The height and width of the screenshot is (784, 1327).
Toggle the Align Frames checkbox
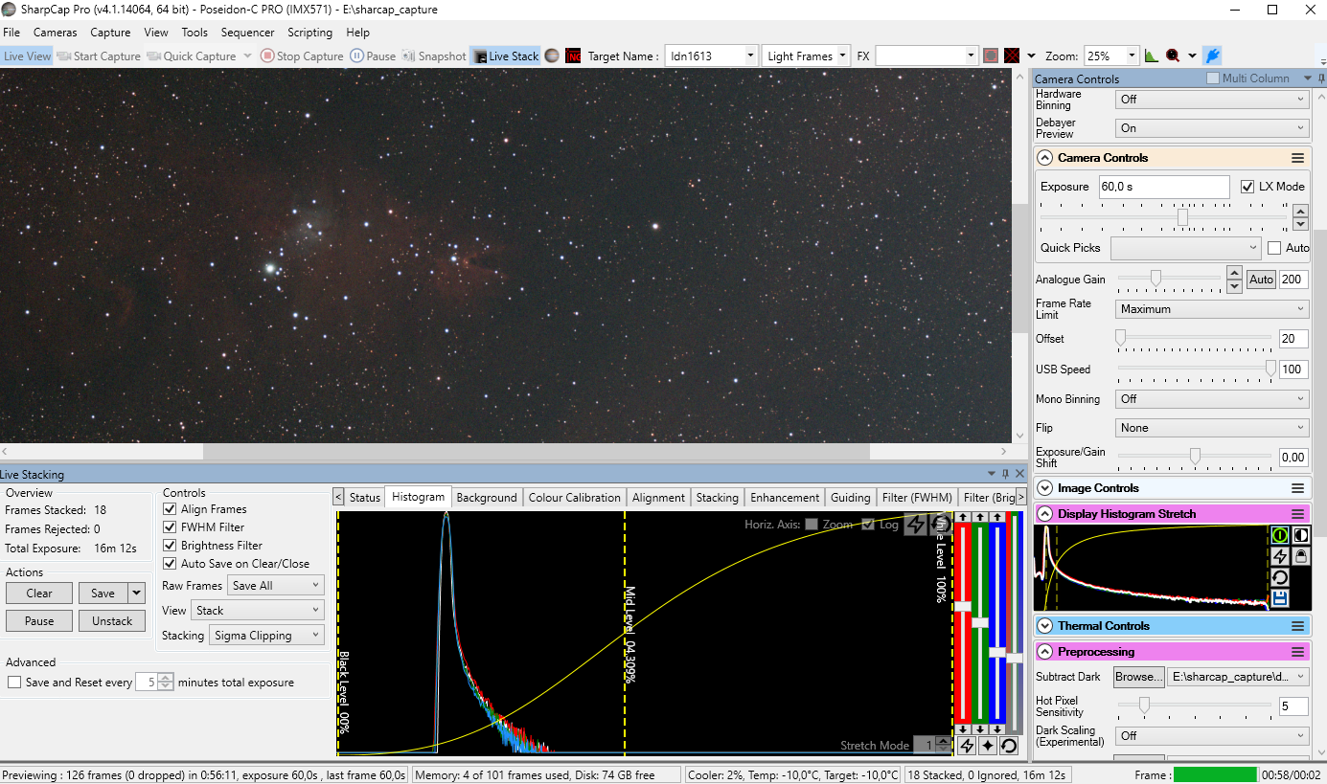click(x=170, y=509)
